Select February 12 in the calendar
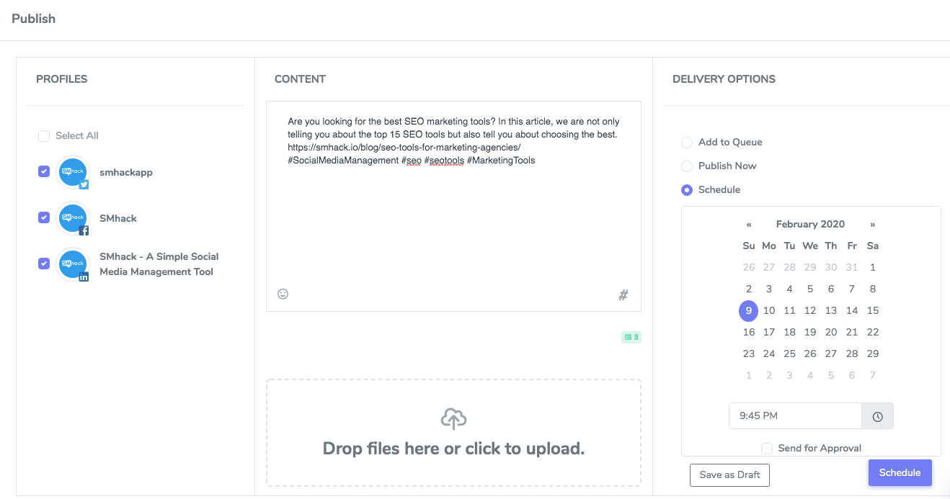Screen dimensions: 950x499 (x=810, y=311)
